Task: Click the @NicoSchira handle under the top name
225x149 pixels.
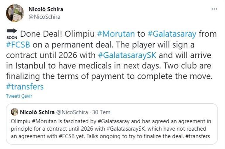Action: (x=44, y=17)
